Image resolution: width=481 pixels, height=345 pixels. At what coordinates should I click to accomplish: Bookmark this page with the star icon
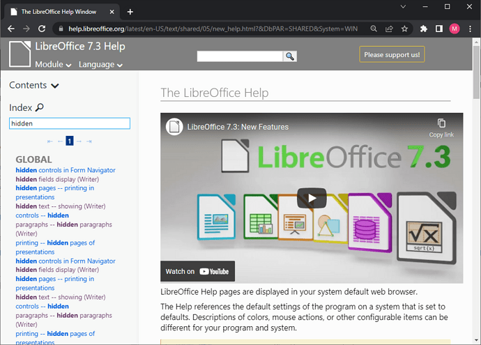tap(404, 29)
